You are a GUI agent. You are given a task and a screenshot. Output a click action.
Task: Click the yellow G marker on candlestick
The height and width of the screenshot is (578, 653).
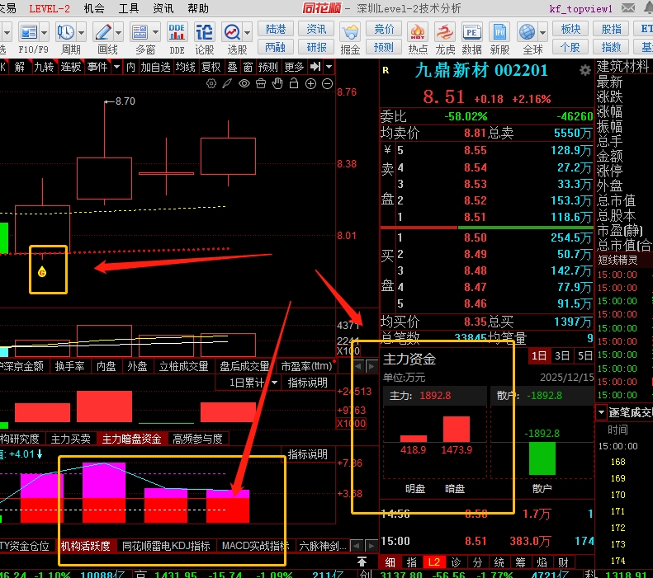42,272
